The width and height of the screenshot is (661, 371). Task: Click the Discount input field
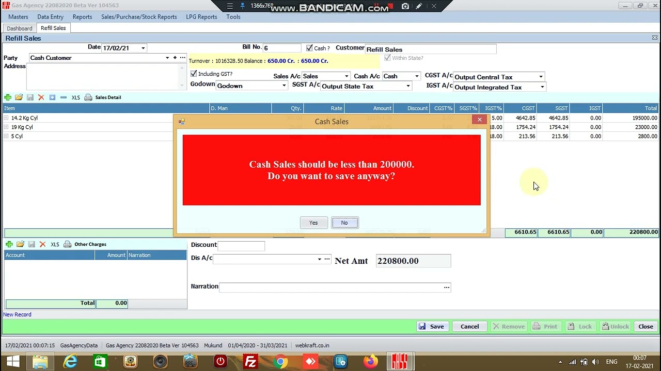(x=241, y=246)
